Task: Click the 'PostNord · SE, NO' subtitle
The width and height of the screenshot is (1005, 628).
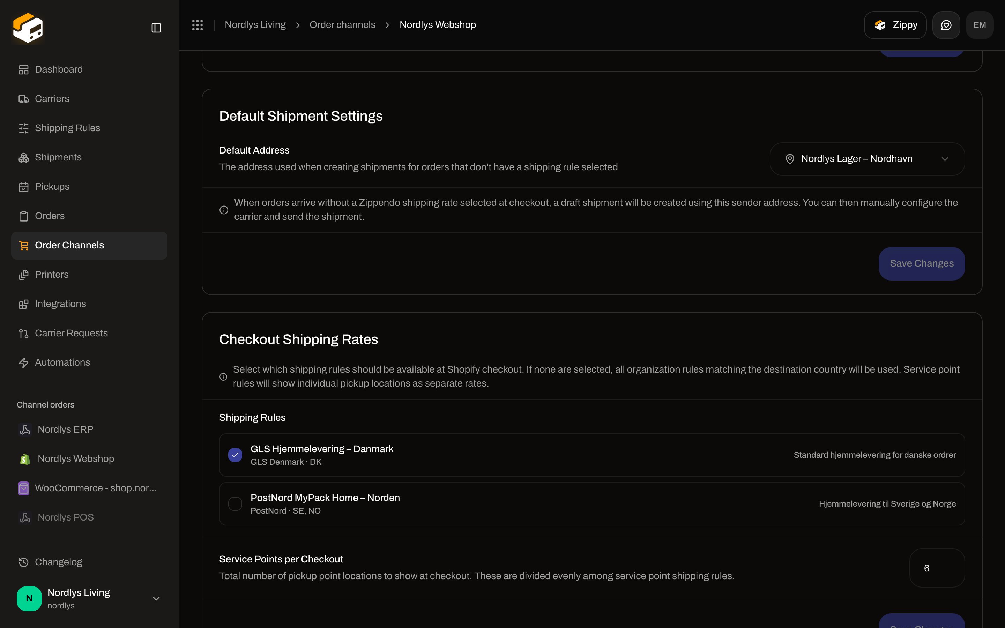Action: point(285,511)
